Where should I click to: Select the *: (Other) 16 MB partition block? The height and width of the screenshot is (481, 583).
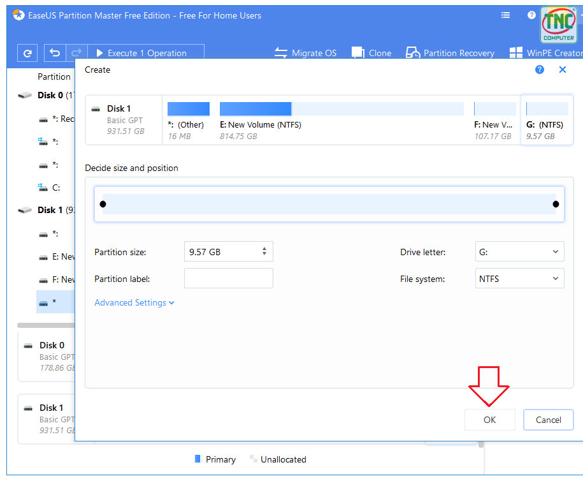189,120
